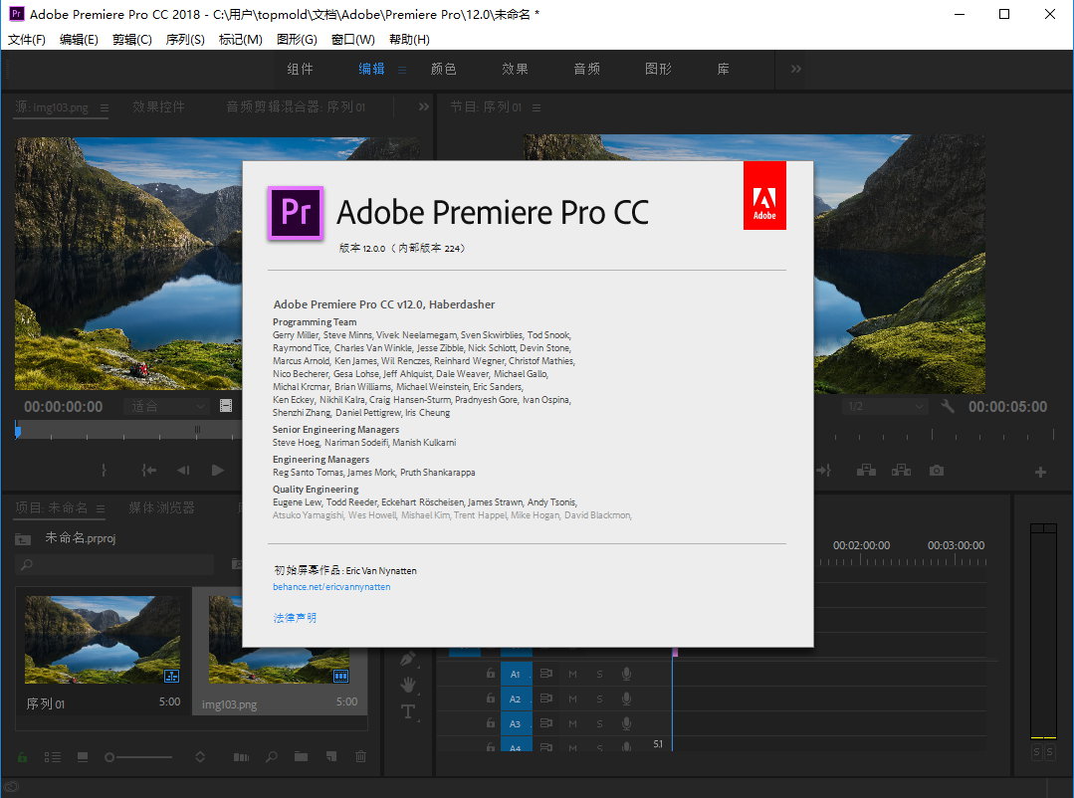Switch project panel to list view
The height and width of the screenshot is (798, 1074).
[53, 757]
